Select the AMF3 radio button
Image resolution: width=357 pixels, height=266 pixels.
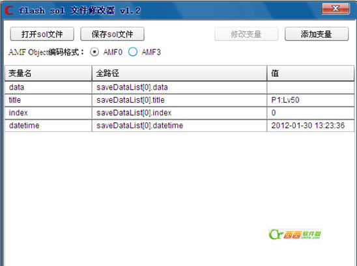pos(133,52)
